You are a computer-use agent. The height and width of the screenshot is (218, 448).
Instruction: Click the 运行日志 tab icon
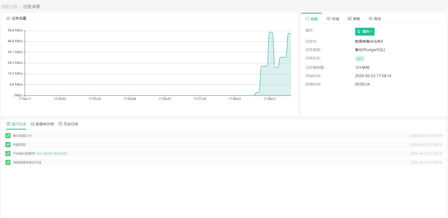tap(8, 124)
